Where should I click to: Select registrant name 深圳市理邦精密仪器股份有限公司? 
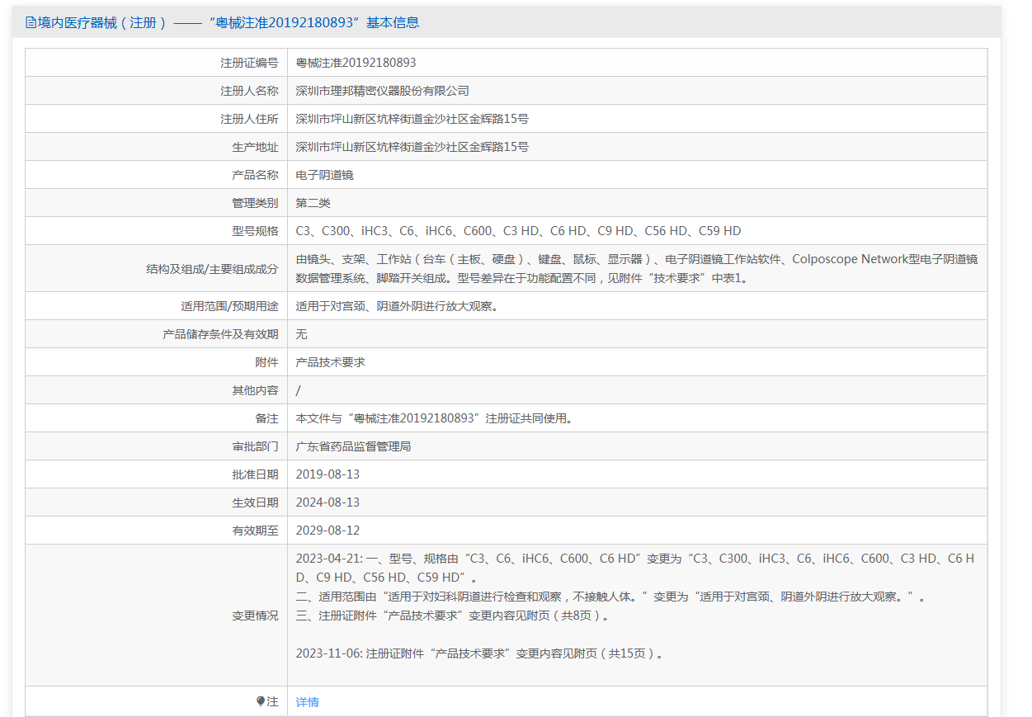383,91
